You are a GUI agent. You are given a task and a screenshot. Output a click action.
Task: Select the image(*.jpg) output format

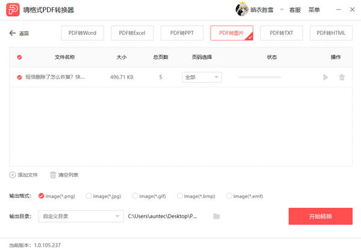click(x=88, y=196)
